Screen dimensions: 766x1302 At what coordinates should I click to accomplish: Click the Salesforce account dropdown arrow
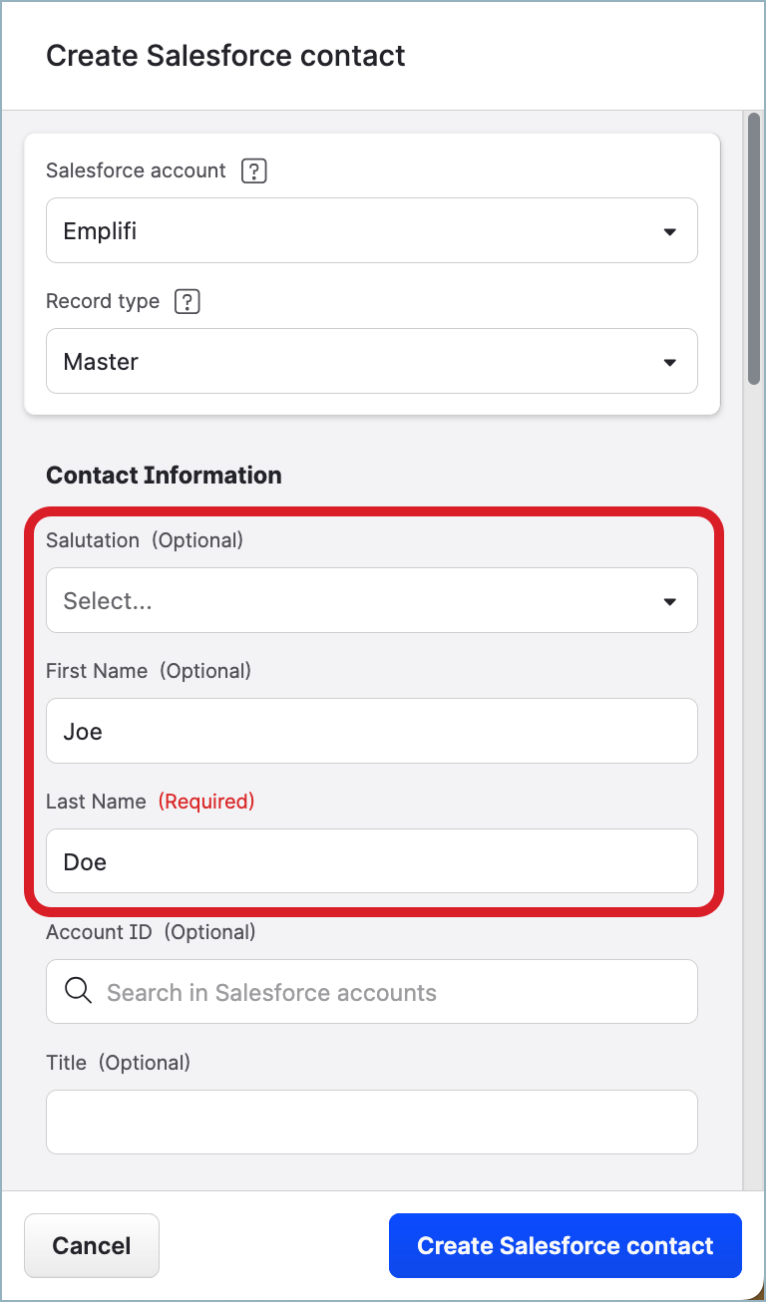[669, 232]
